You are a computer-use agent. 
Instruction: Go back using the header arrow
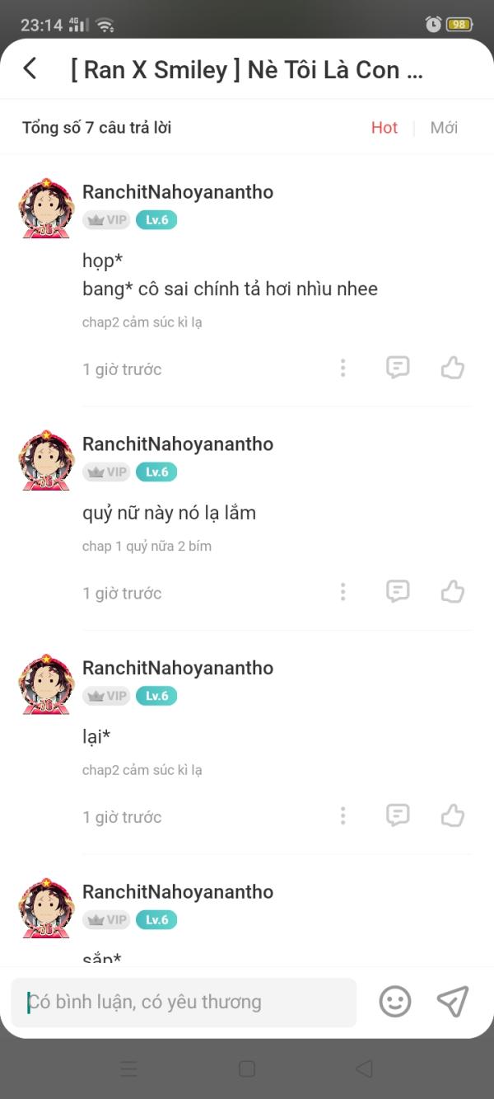tap(30, 68)
